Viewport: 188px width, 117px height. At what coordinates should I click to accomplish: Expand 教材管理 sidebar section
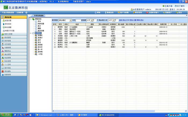coord(14,37)
